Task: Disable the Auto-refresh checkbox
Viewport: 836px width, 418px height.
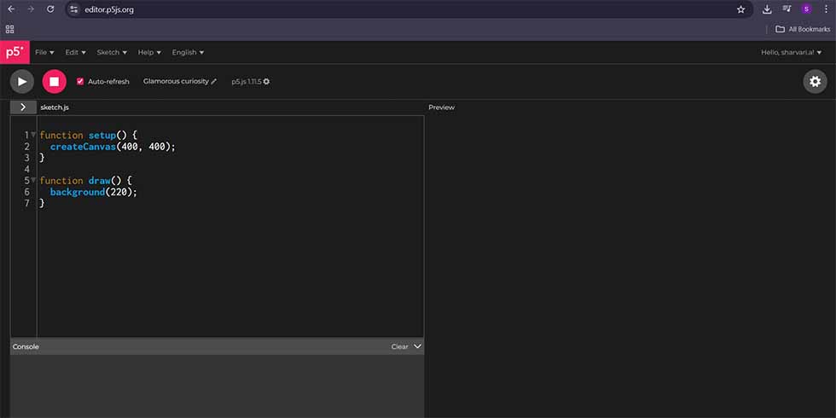Action: coord(80,82)
